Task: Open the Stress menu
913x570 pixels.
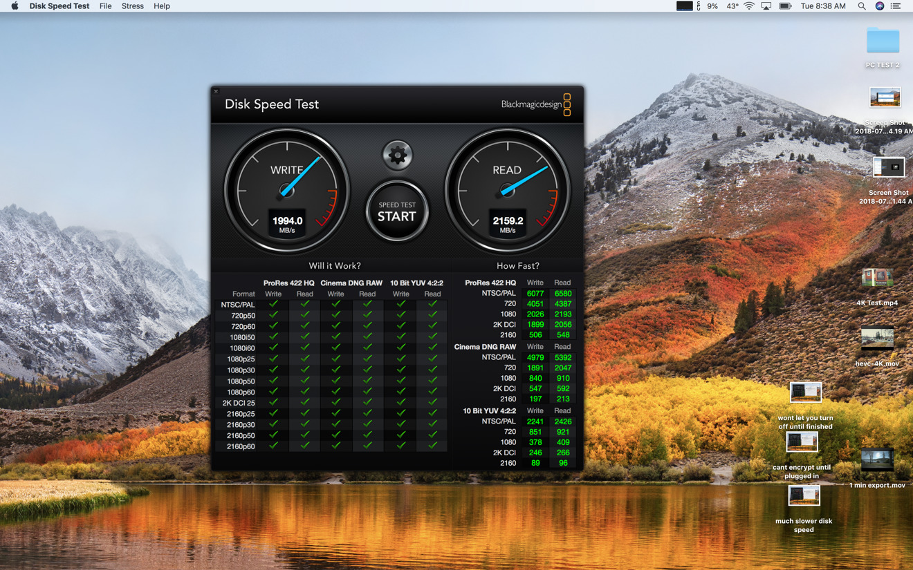Action: pos(132,6)
